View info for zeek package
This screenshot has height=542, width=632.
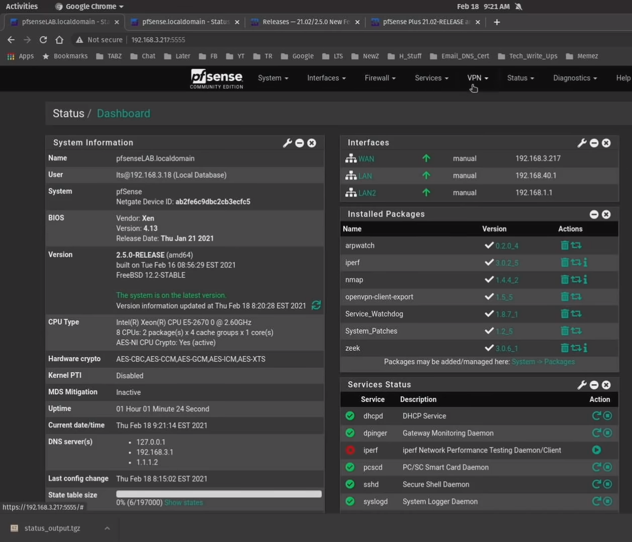(x=585, y=348)
